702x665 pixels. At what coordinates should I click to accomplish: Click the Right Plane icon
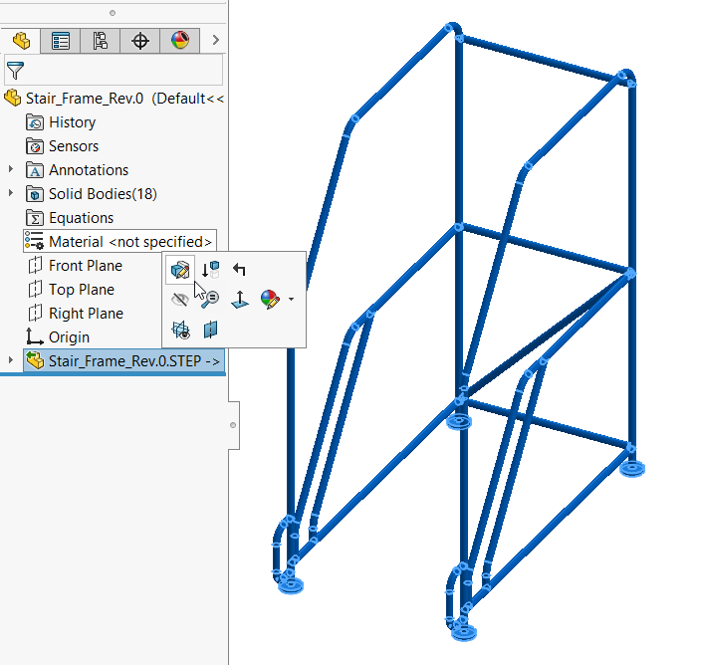coord(35,314)
